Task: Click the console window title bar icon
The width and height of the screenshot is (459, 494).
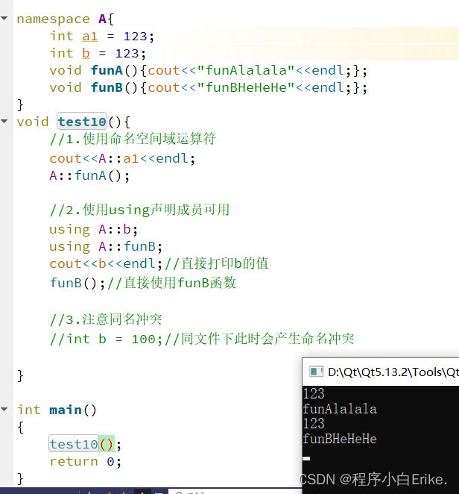Action: [316, 372]
